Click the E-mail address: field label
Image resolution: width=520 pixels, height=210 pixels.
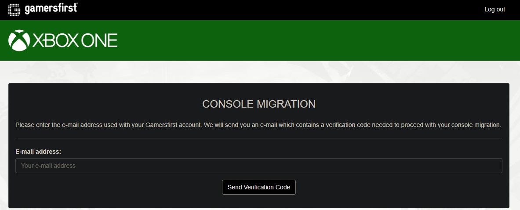click(39, 152)
